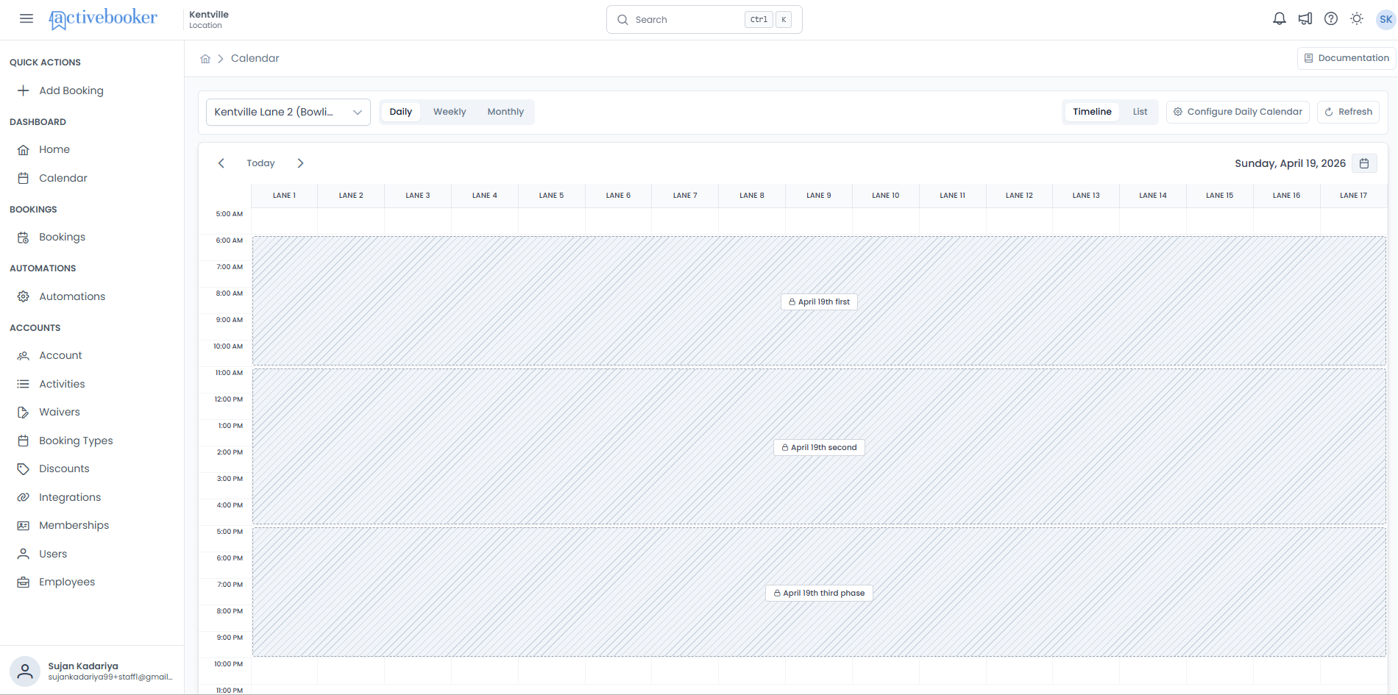
Task: Open the April 19th third phase block
Action: tap(819, 593)
